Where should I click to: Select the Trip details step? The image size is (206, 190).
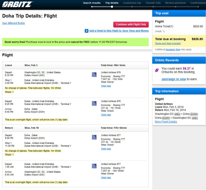click(112, 3)
